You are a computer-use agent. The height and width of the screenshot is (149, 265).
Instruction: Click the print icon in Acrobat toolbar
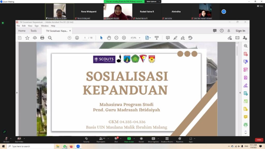coord(42,38)
